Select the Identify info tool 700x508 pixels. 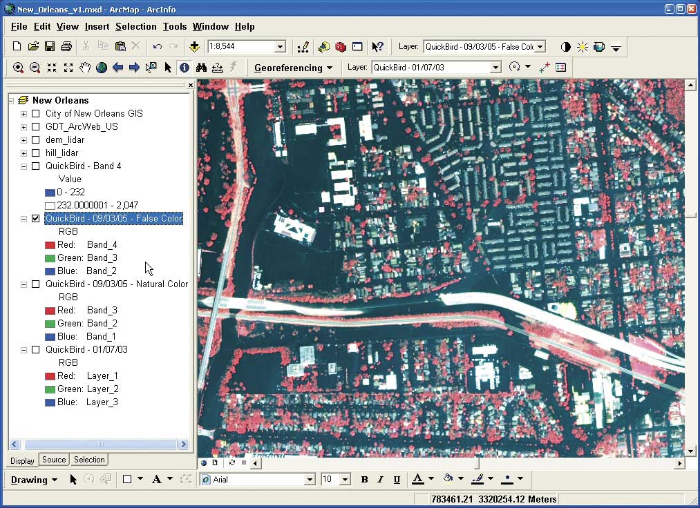coord(185,68)
